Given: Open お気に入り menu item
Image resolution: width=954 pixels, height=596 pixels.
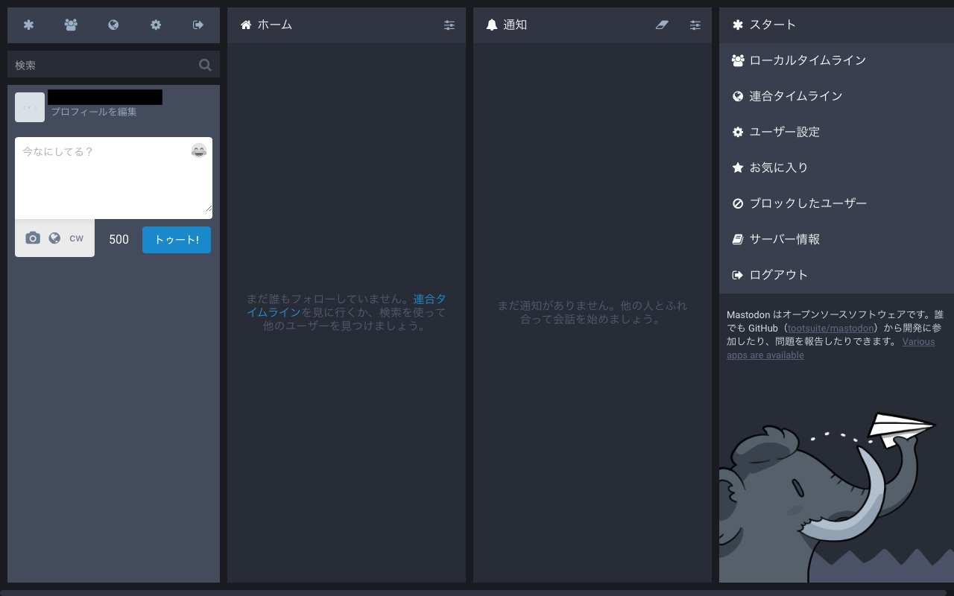Looking at the screenshot, I should (836, 168).
